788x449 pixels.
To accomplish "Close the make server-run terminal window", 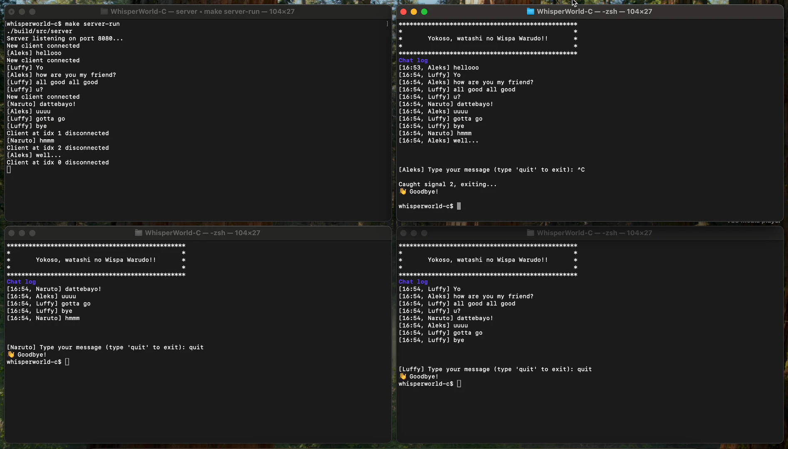I will (11, 12).
